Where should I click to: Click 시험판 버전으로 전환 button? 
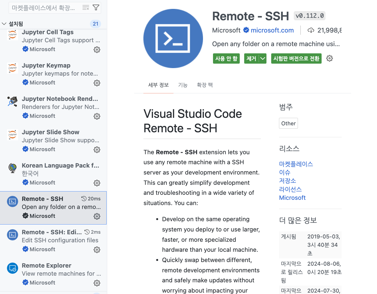296,58
